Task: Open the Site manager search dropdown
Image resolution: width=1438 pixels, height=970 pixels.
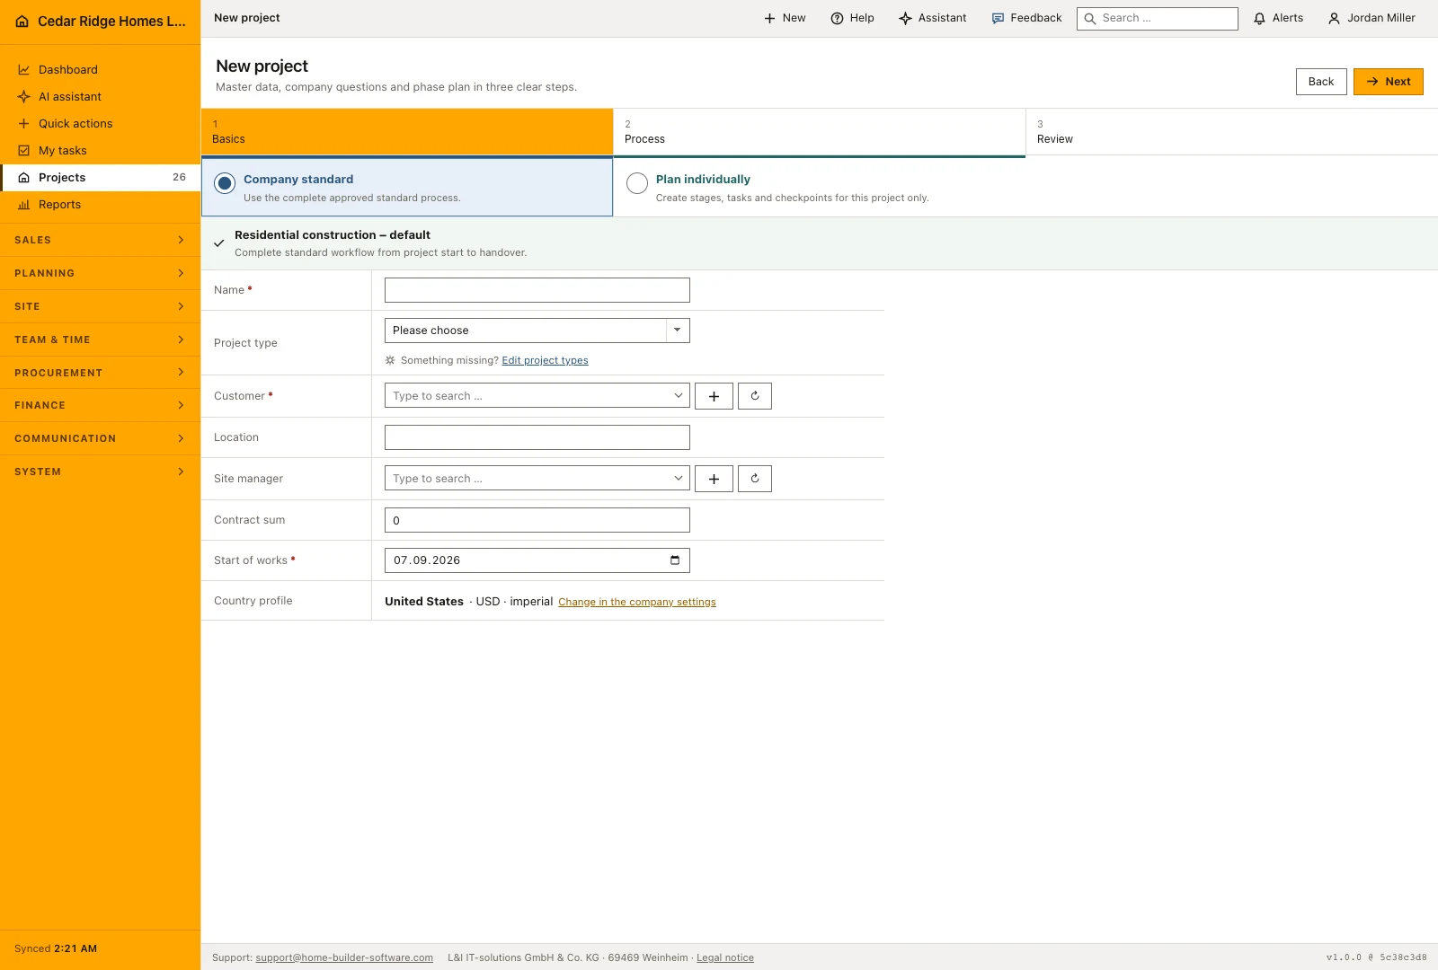Action: pyautogui.click(x=537, y=479)
